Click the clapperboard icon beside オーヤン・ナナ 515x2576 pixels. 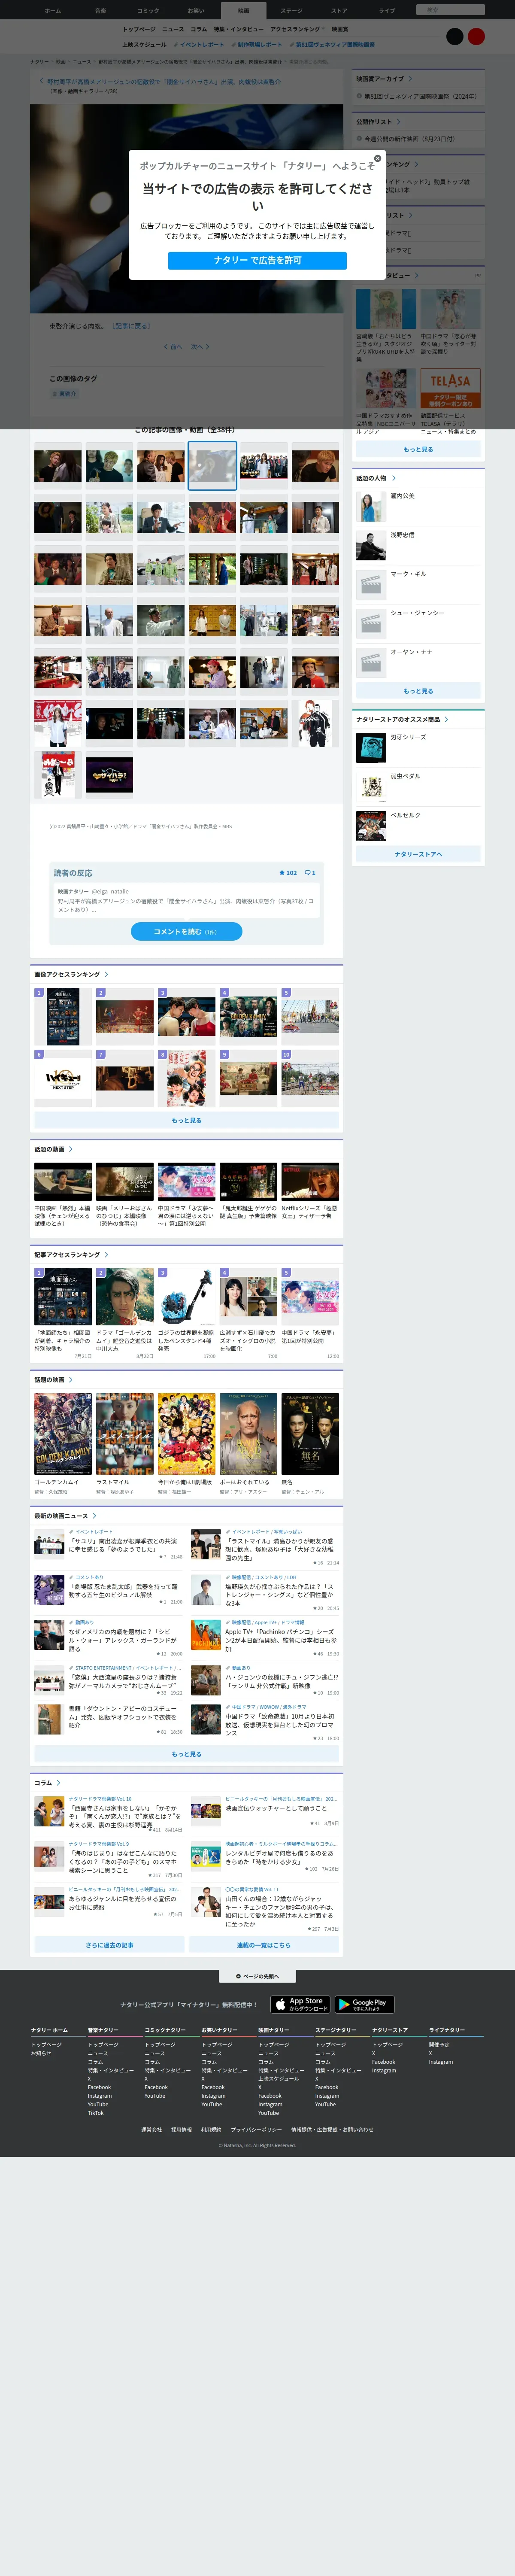point(371,663)
